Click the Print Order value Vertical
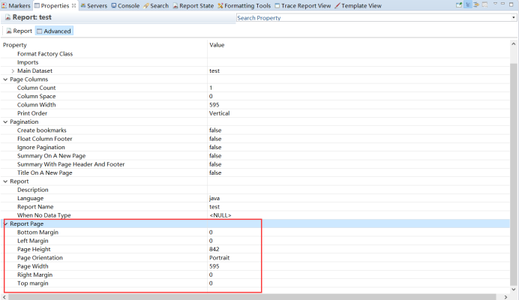Viewport: 519px width, 300px height. [x=220, y=113]
